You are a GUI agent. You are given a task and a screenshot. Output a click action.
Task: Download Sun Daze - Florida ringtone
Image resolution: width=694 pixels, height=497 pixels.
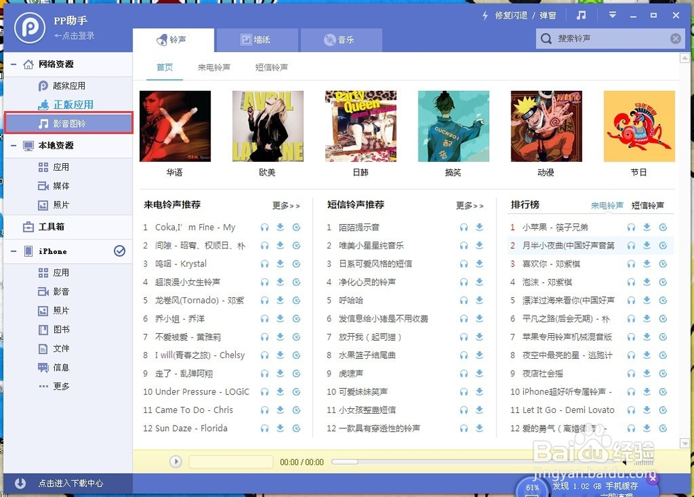pyautogui.click(x=280, y=428)
